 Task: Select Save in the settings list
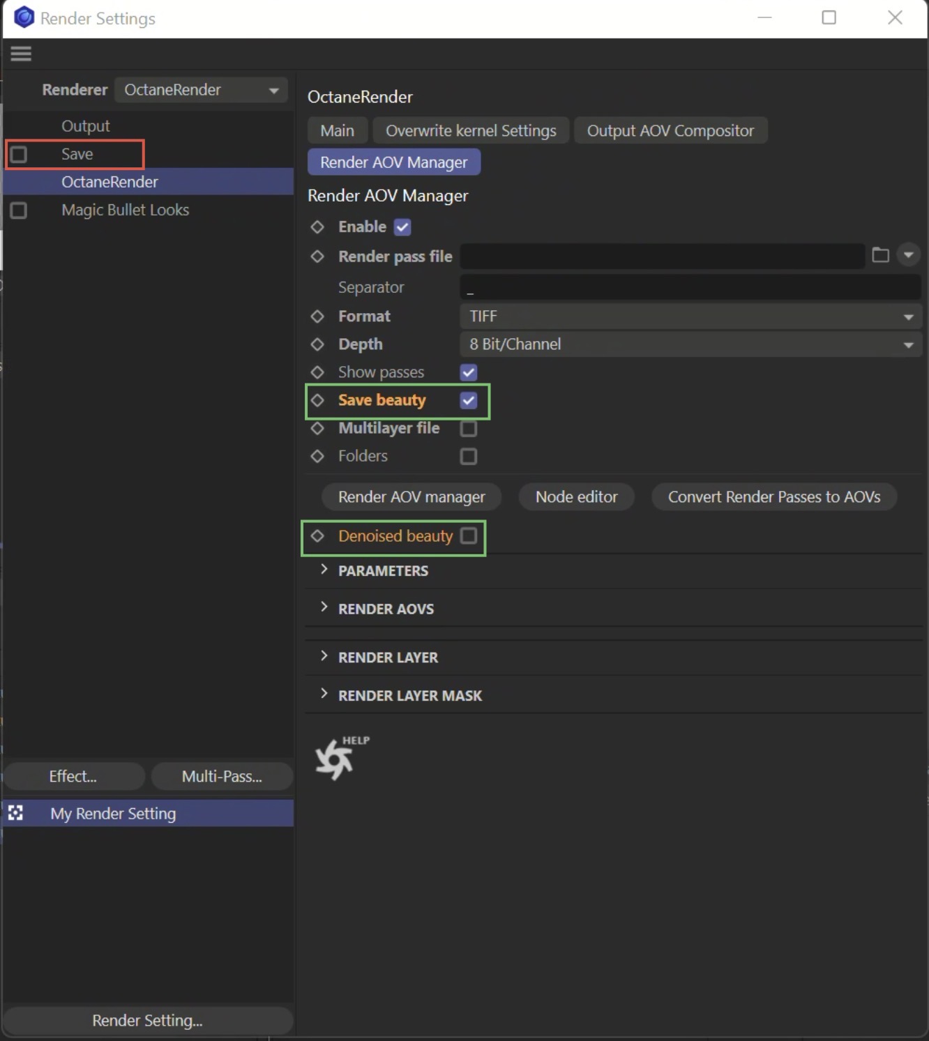coord(77,154)
